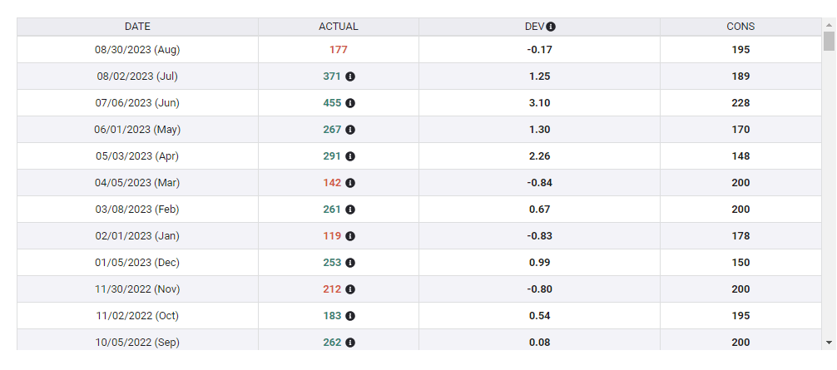Click the CONS column header
This screenshot has height=370, width=837.
pyautogui.click(x=740, y=27)
